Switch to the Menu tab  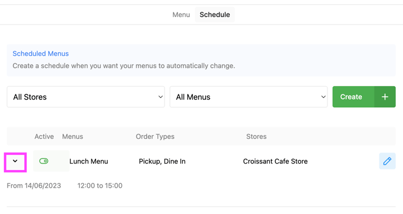tap(181, 15)
